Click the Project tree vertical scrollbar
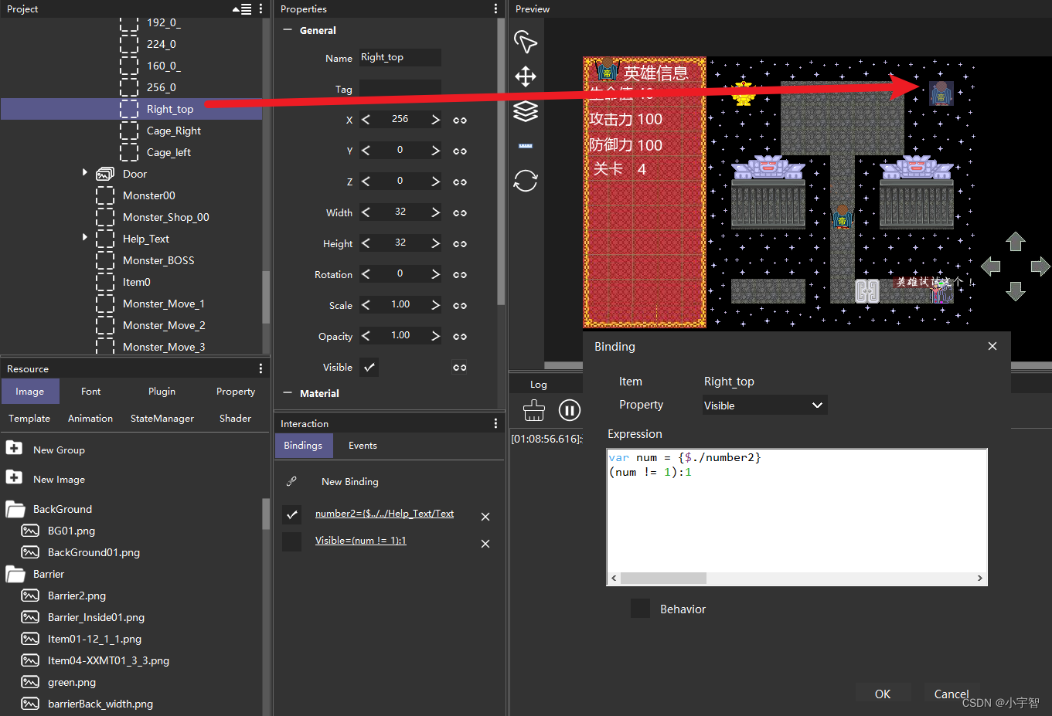Image resolution: width=1052 pixels, height=716 pixels. tap(267, 297)
